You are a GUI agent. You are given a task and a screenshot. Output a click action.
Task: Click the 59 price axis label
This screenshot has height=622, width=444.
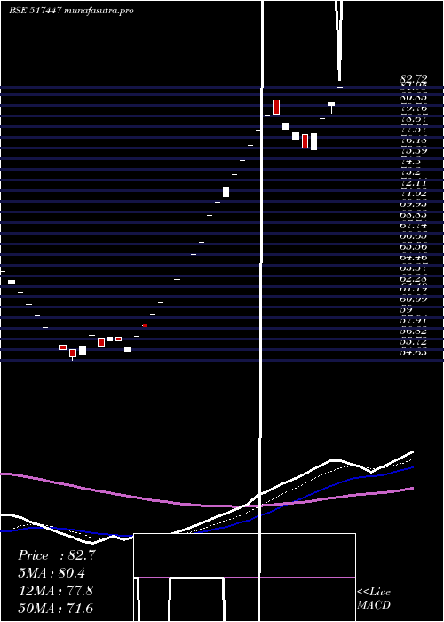click(407, 310)
